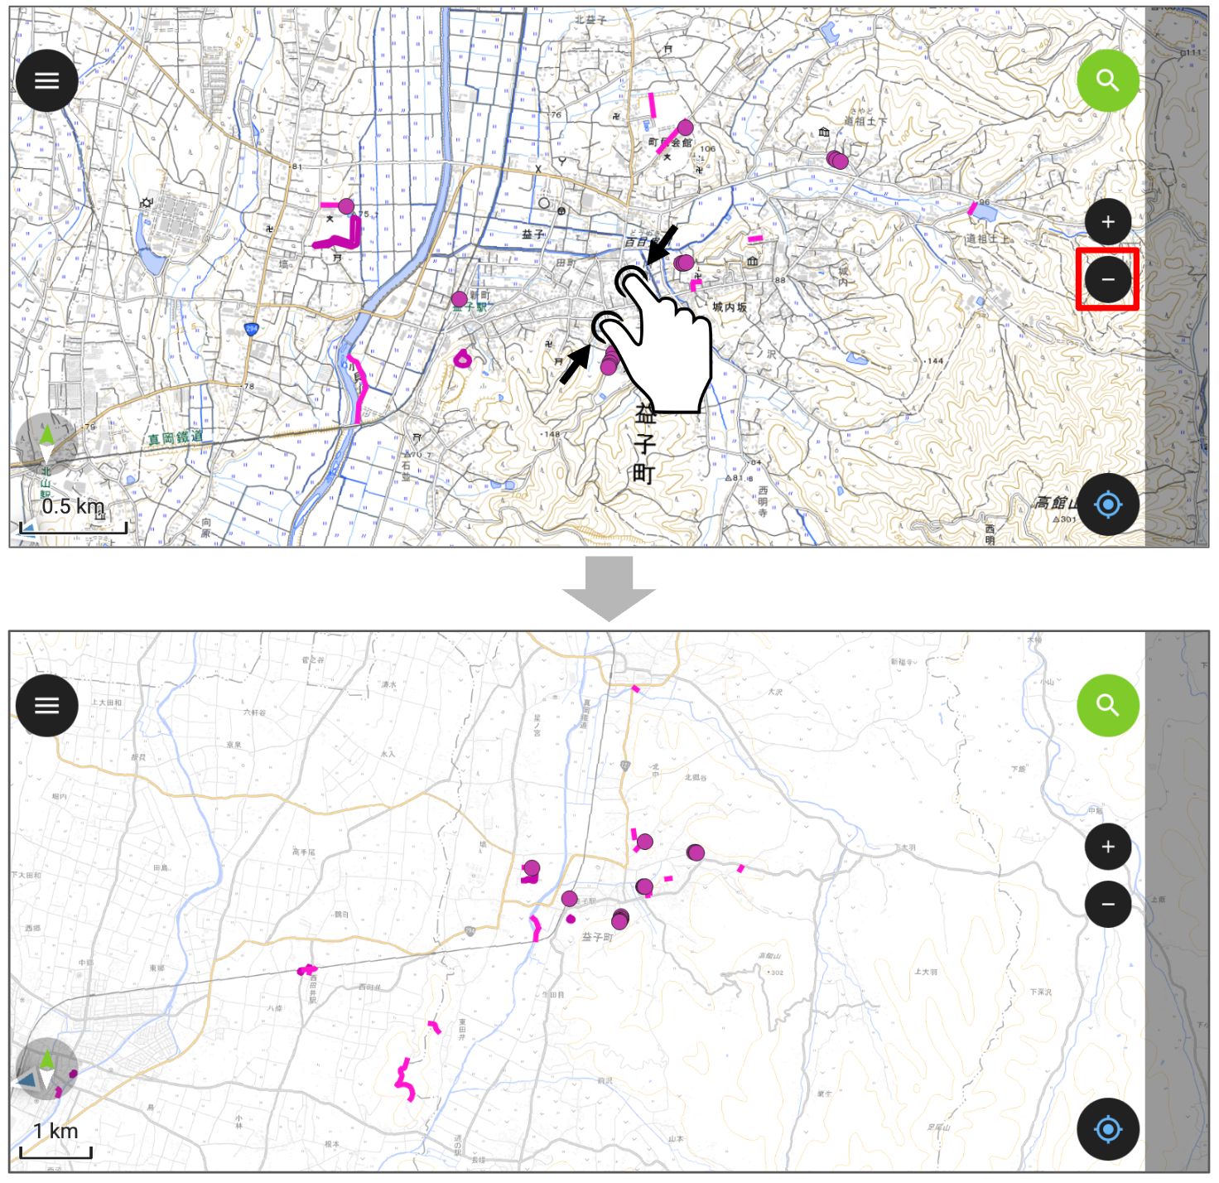Zoom in with plus button in top map
This screenshot has height=1183, width=1219.
[1108, 221]
